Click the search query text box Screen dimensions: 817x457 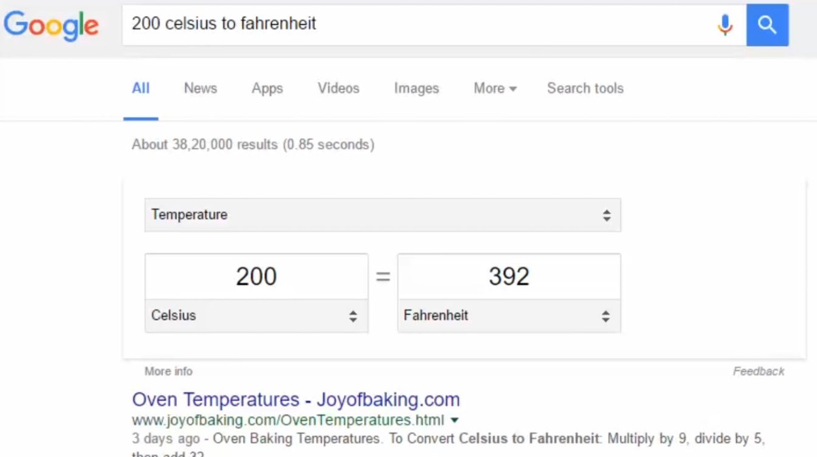click(x=419, y=24)
